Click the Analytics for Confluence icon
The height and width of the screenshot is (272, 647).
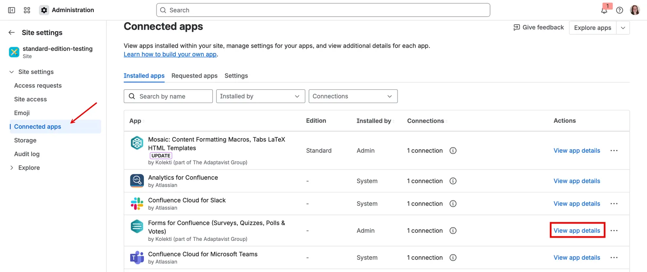(137, 181)
